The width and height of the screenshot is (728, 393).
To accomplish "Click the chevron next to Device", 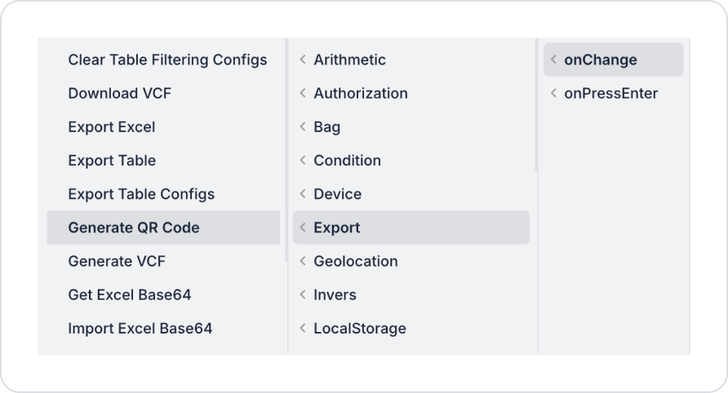I will pos(303,194).
